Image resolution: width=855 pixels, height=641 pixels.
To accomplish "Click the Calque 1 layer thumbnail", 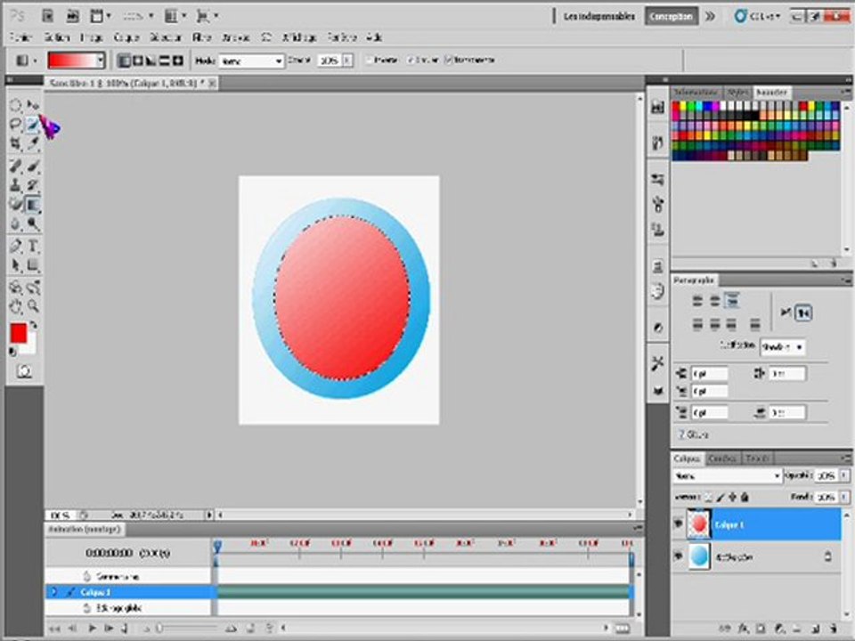I will (x=699, y=524).
